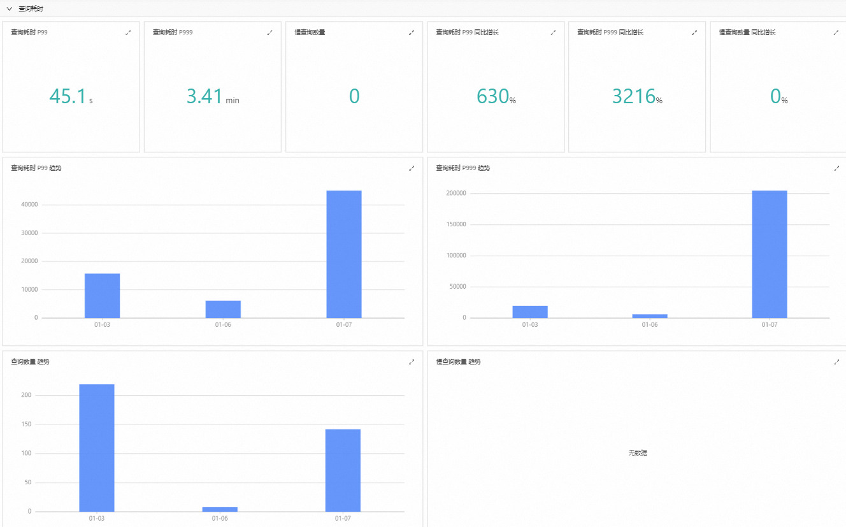Expand the 查询耗时 P999 card to fullscreen

click(269, 32)
